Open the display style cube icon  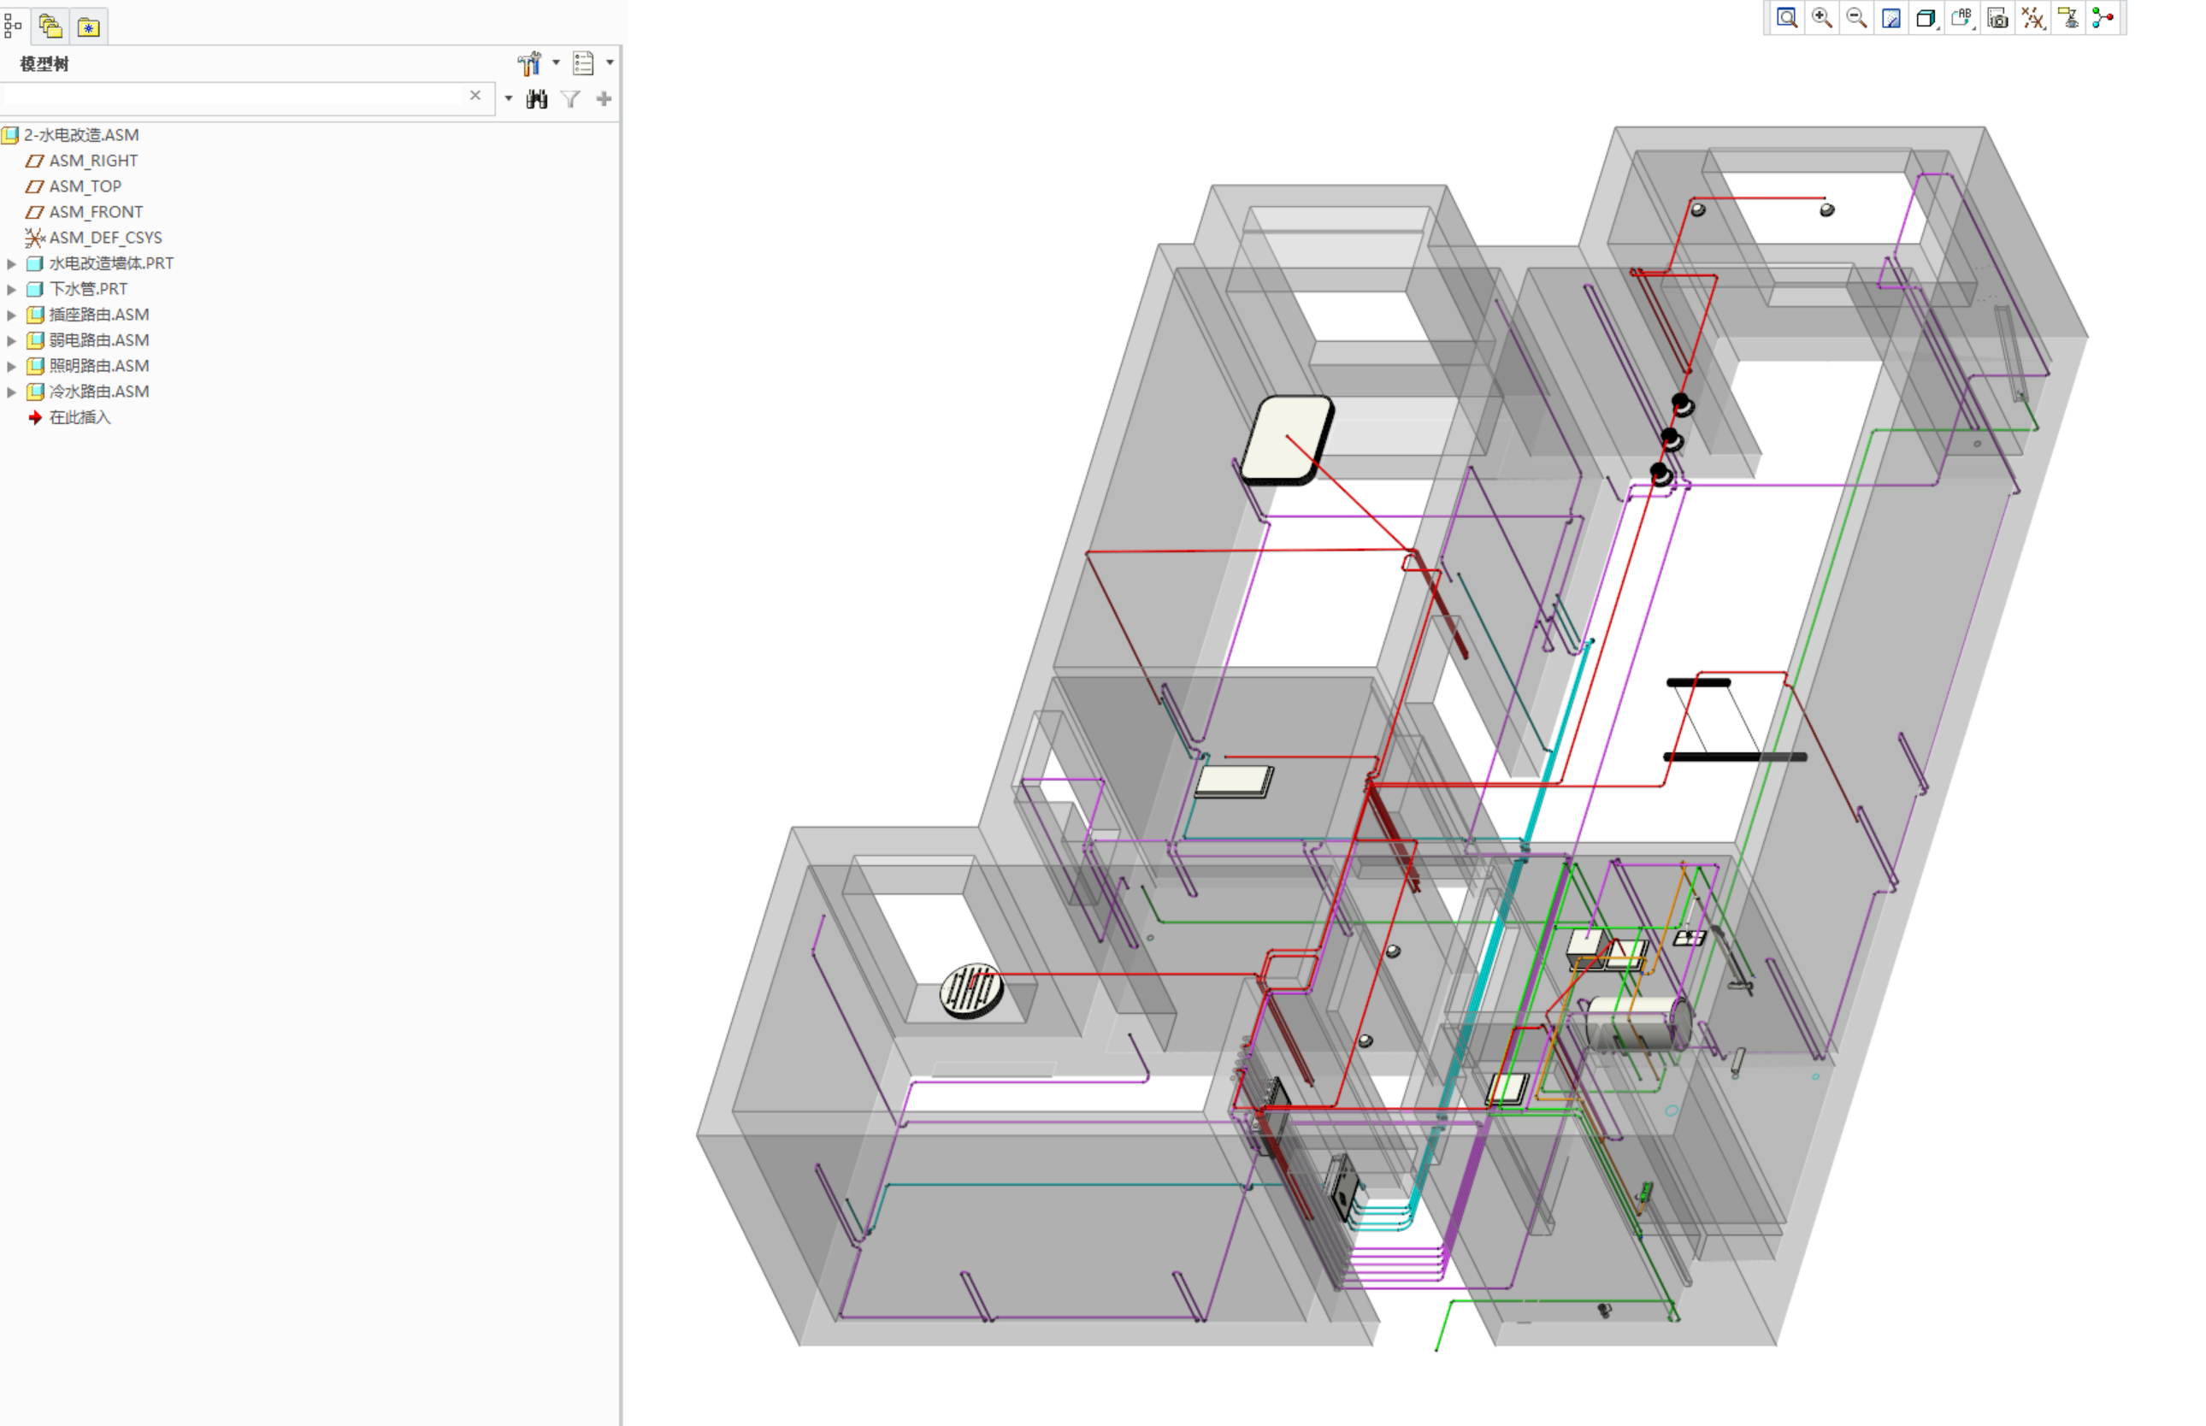pos(1926,18)
